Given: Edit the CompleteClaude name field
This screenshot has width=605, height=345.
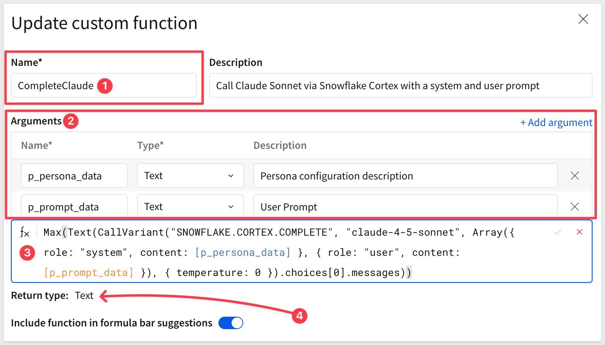Looking at the screenshot, I should click(56, 86).
